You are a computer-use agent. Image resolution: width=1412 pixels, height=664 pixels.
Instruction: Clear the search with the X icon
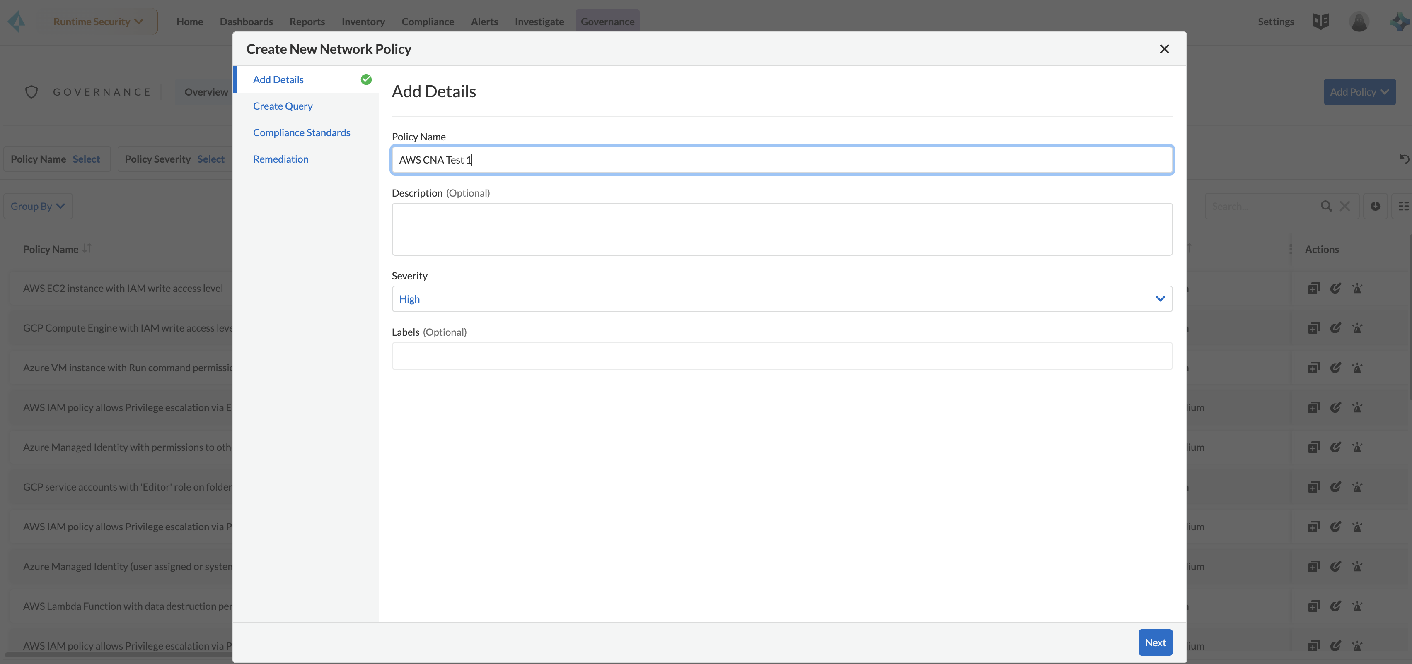[x=1344, y=206]
